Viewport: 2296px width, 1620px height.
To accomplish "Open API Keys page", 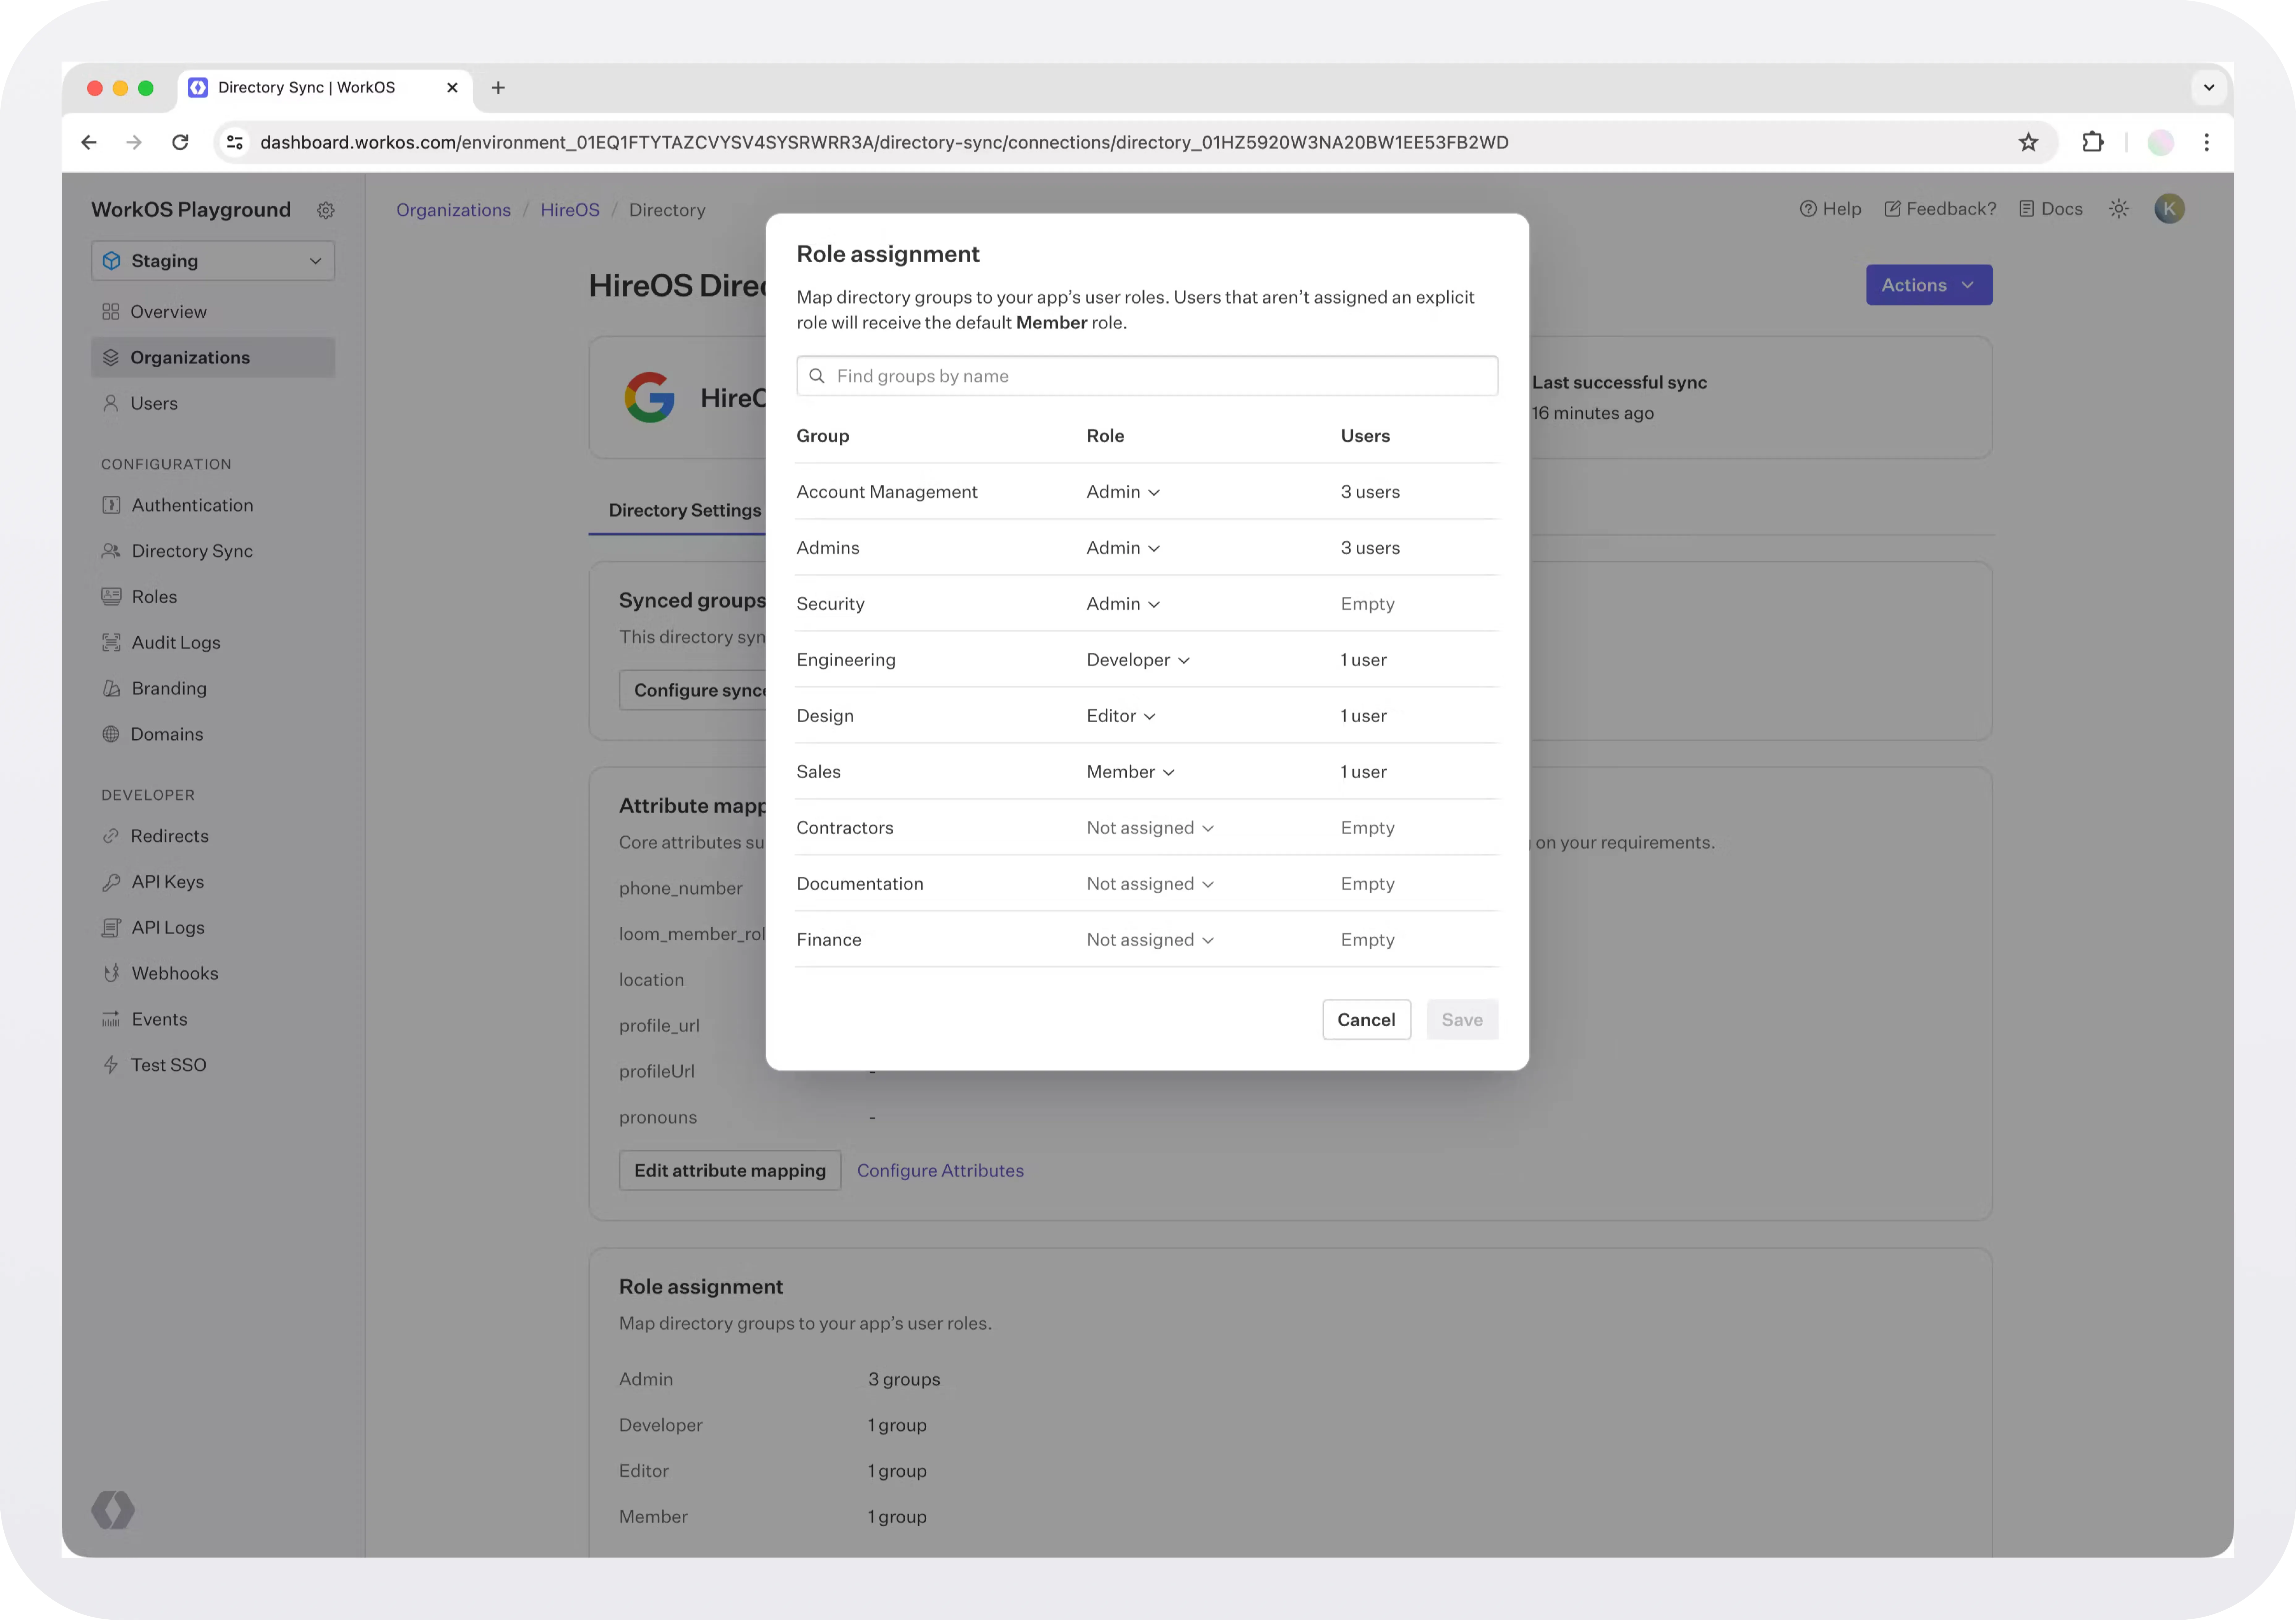I will (x=213, y=882).
